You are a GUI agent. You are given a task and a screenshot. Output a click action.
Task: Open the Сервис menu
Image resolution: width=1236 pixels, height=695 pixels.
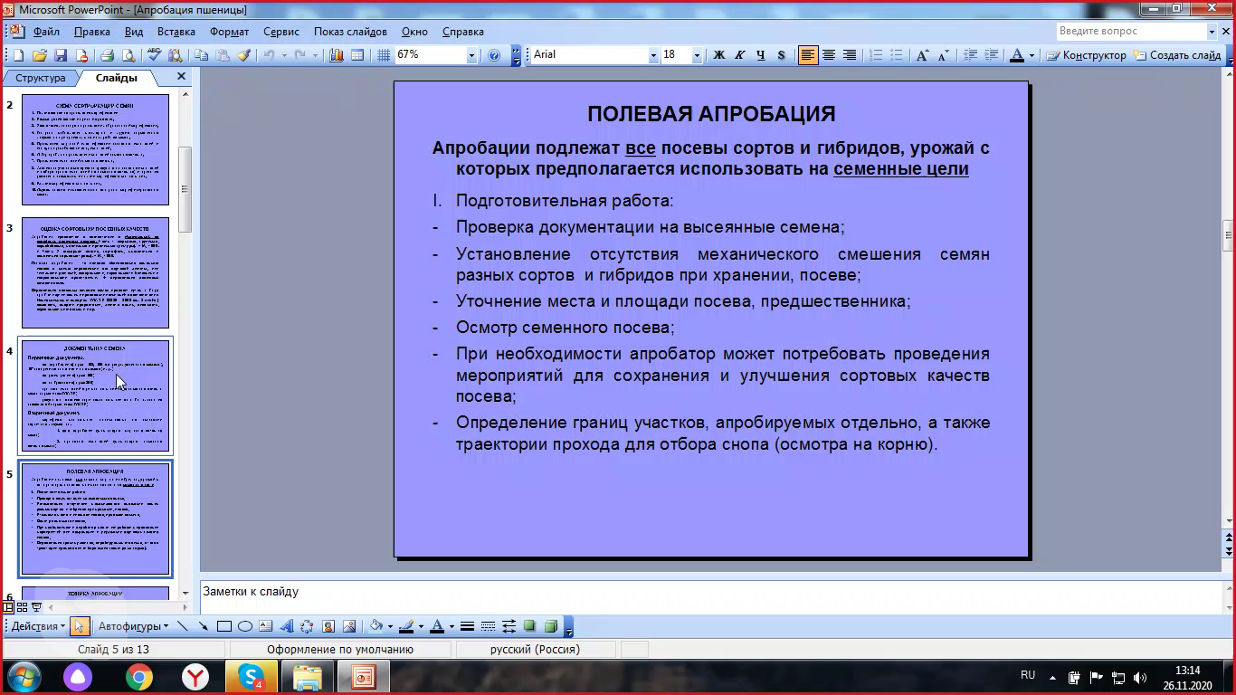[x=281, y=32]
